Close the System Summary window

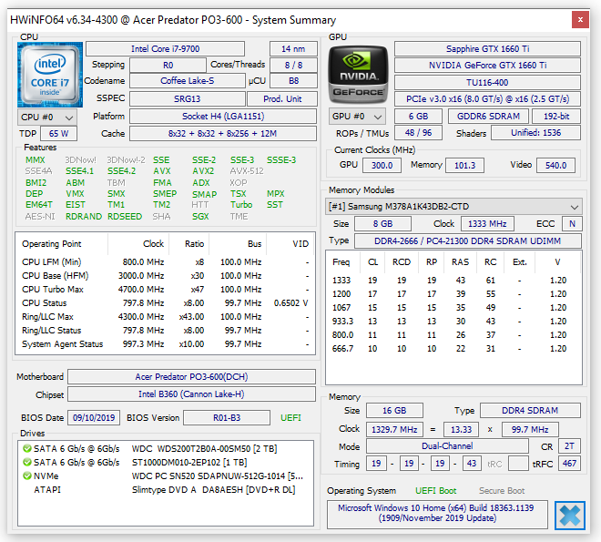point(580,19)
